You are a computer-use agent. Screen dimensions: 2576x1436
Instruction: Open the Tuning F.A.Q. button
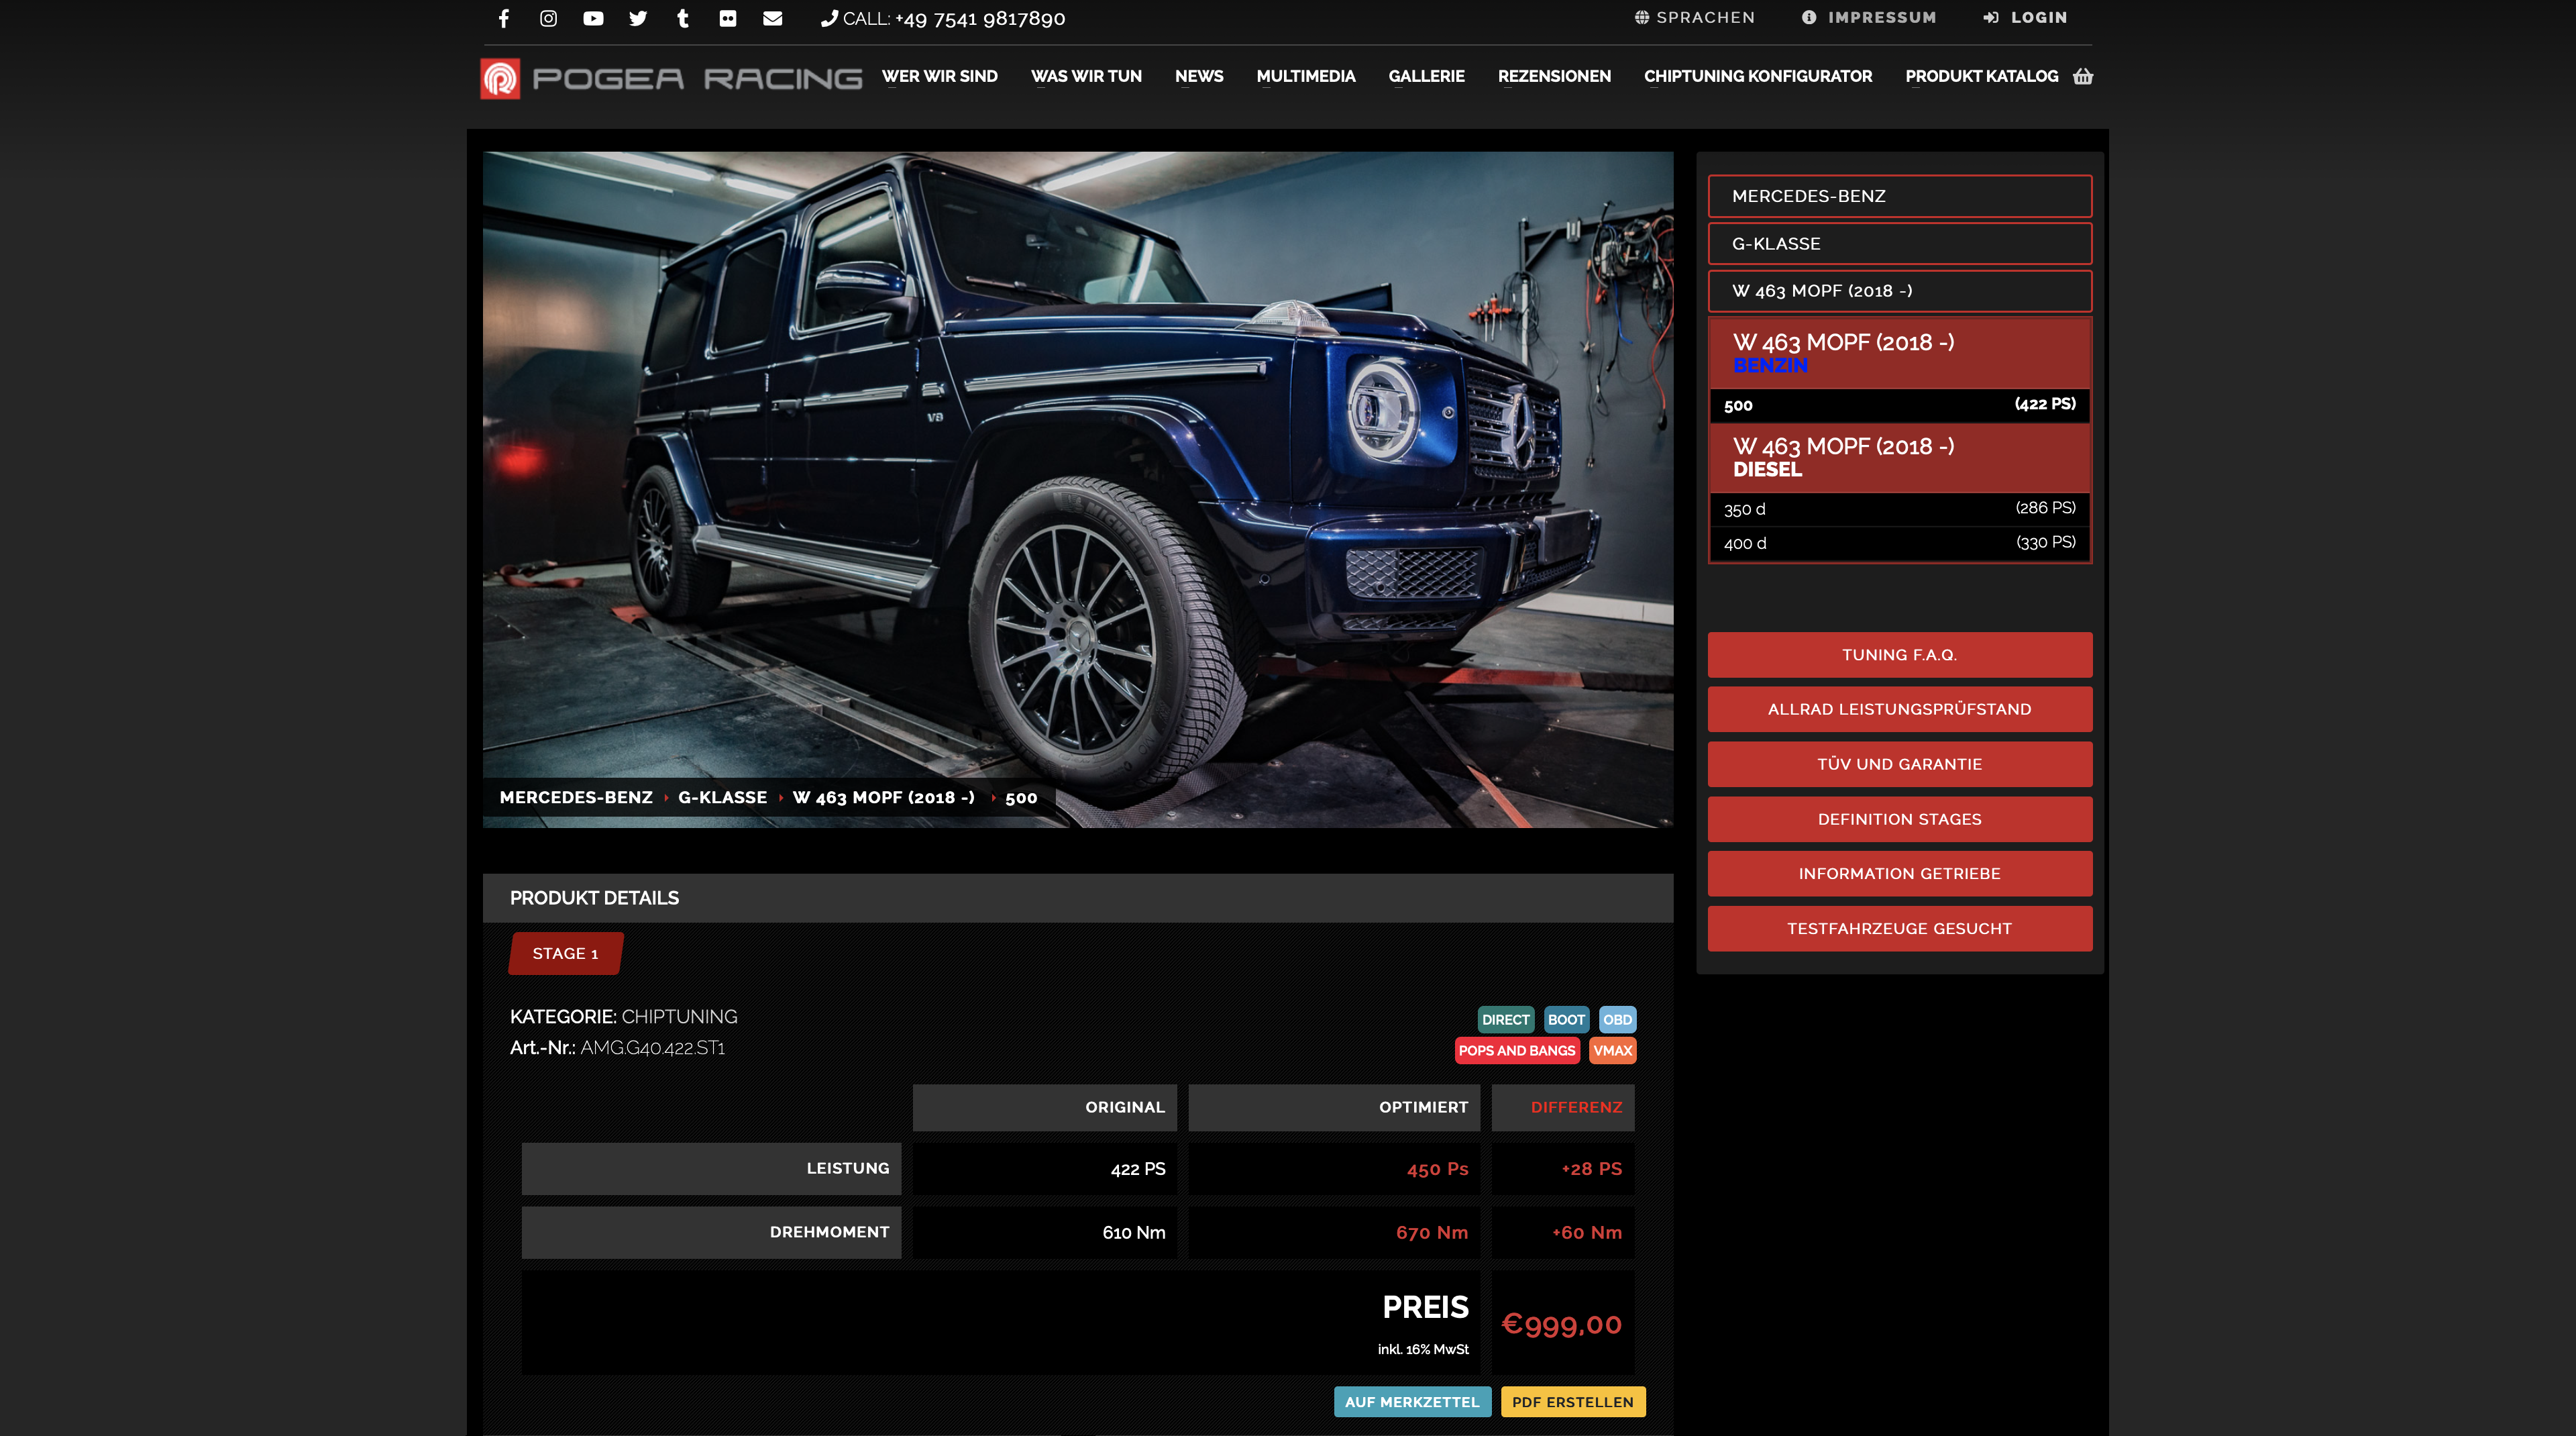point(1899,655)
